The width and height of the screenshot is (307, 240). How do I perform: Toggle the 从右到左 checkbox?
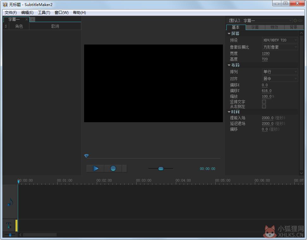tap(264, 106)
